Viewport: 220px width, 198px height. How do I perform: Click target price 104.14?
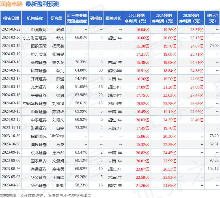coord(213,169)
